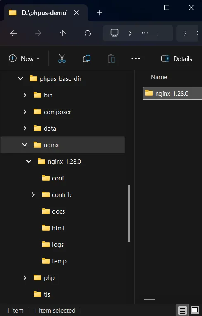Click the folder icon beside tls

click(38, 294)
